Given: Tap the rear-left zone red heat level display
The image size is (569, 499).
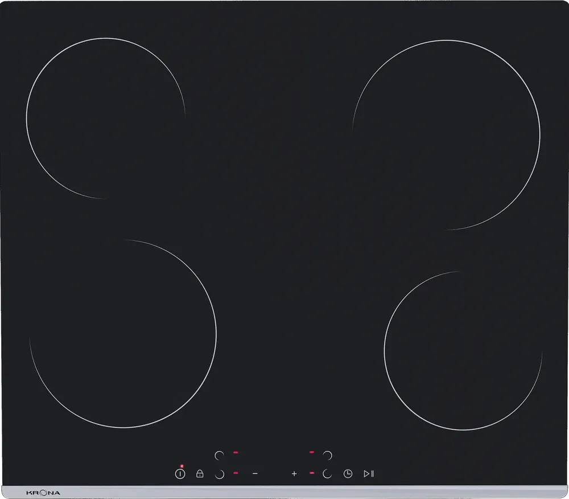Looking at the screenshot, I should pos(235,453).
